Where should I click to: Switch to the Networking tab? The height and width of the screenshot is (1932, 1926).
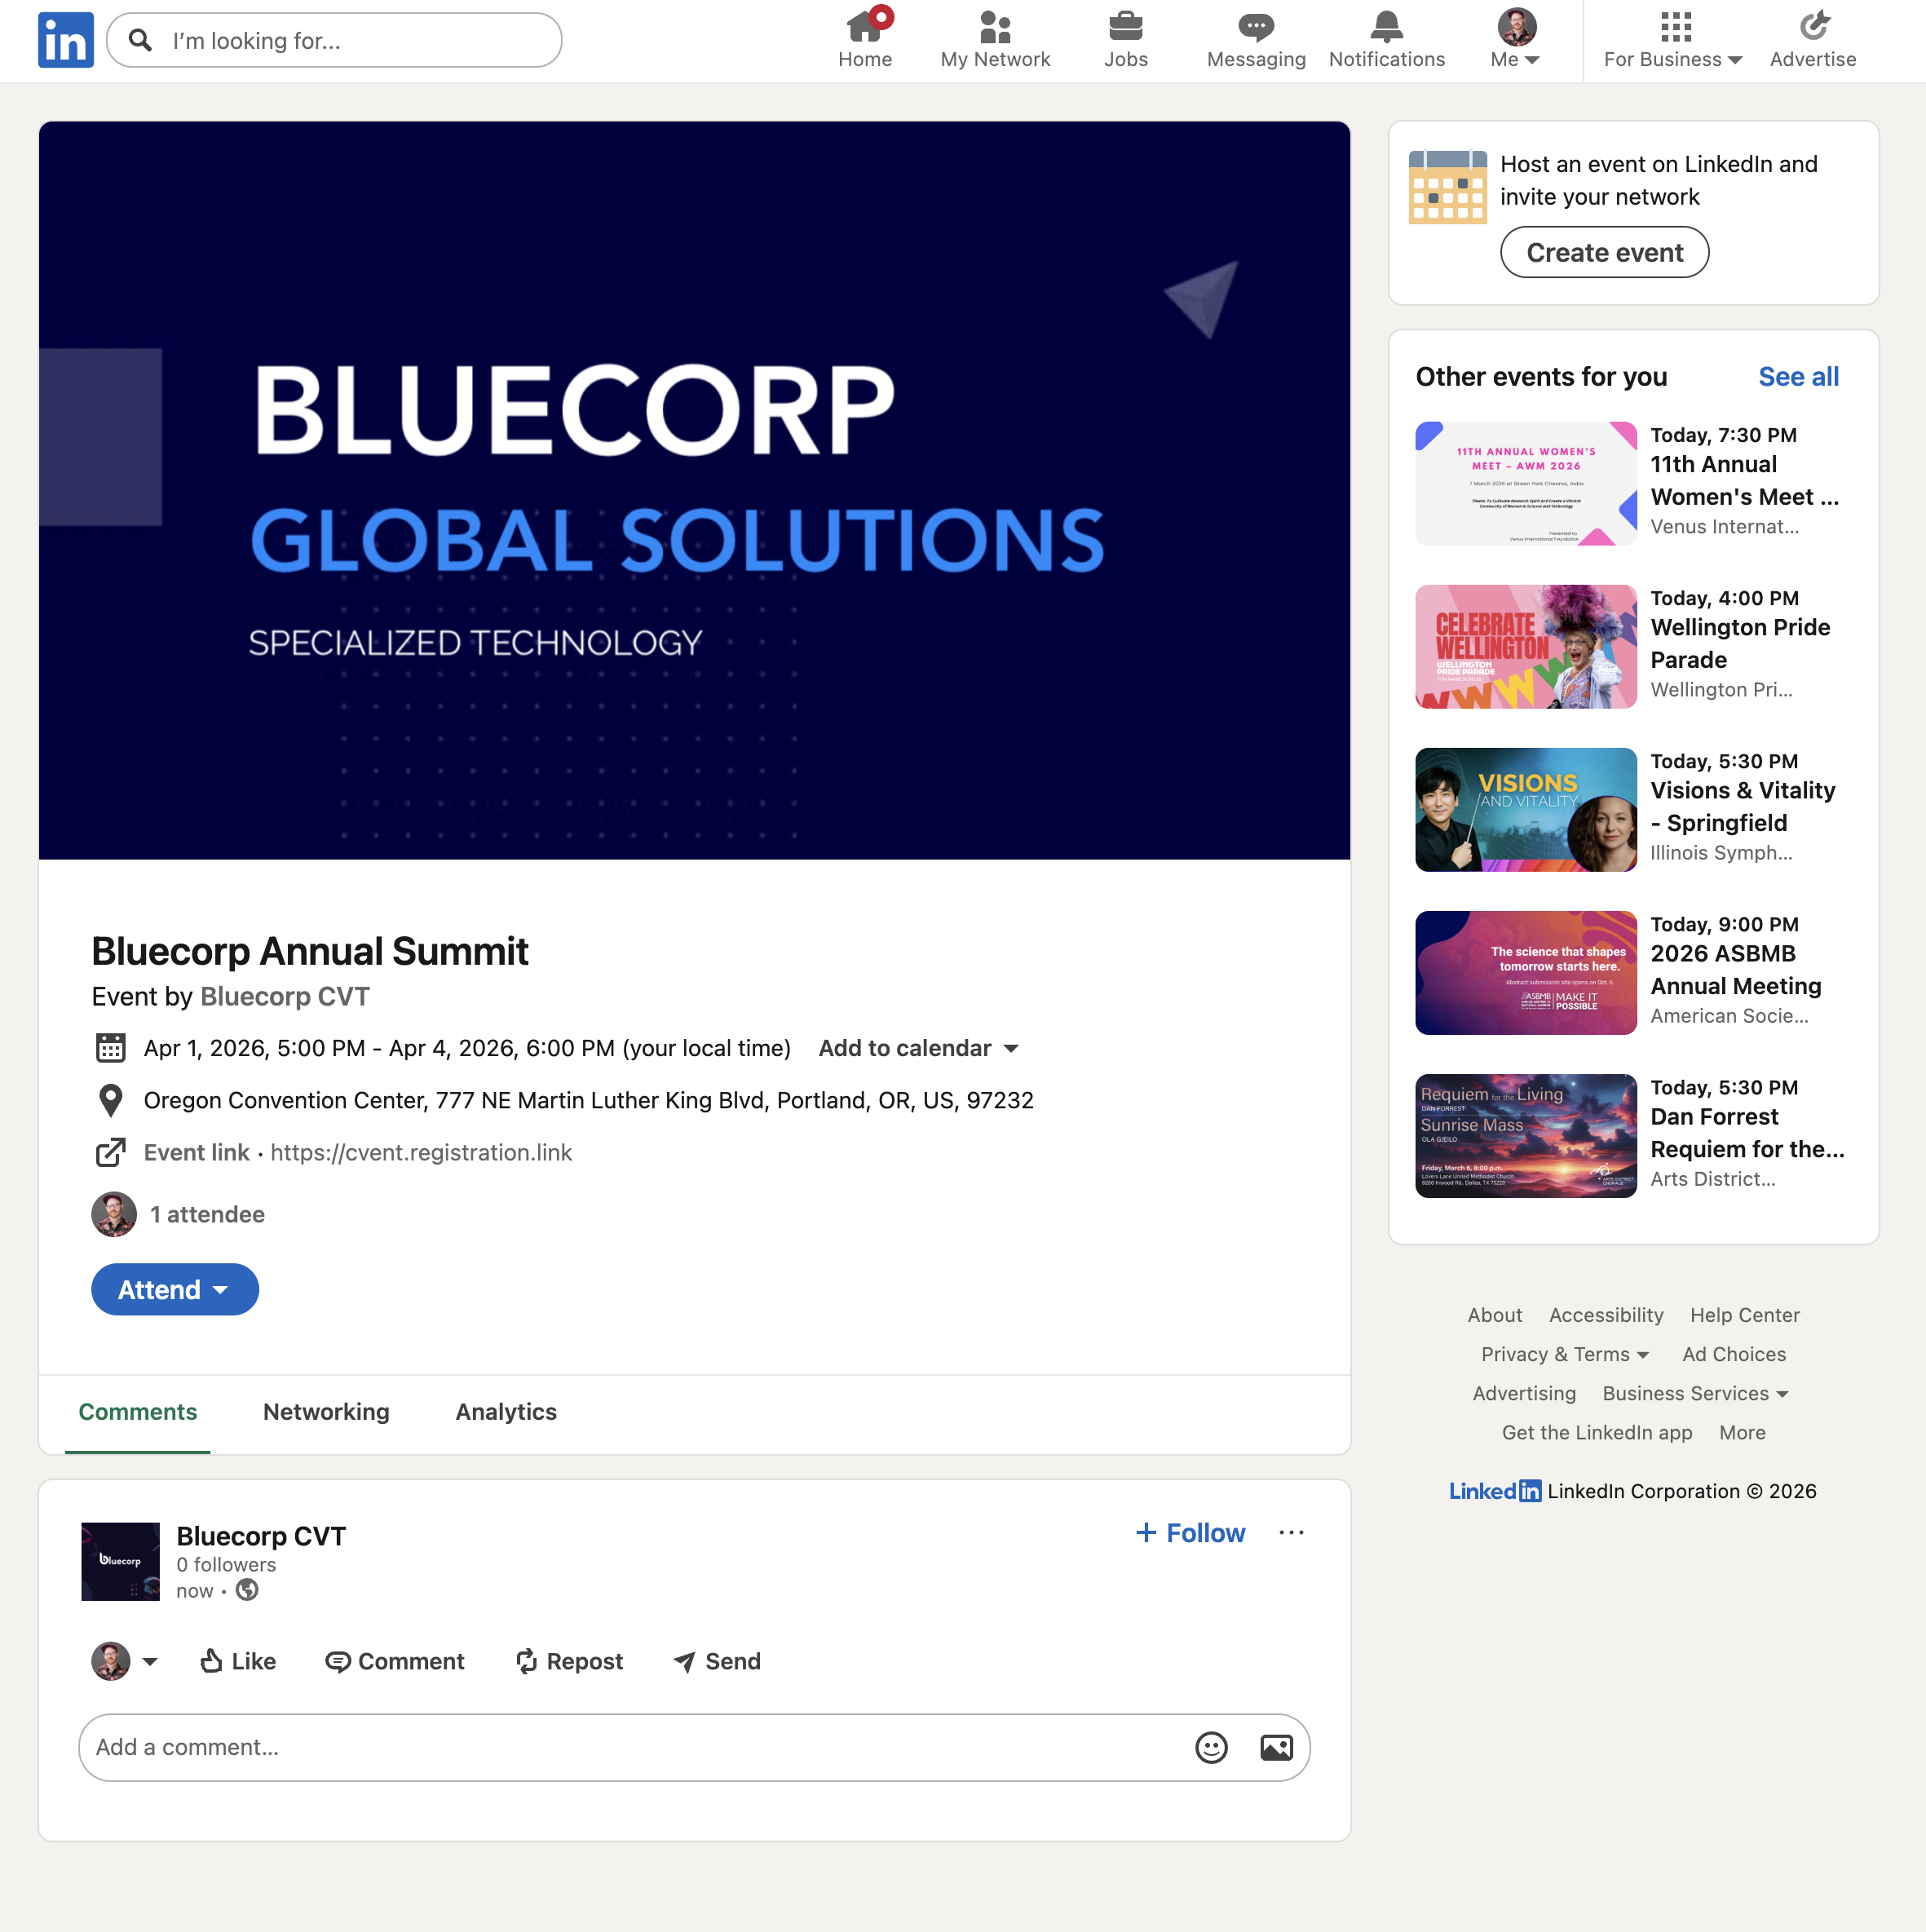(x=326, y=1412)
